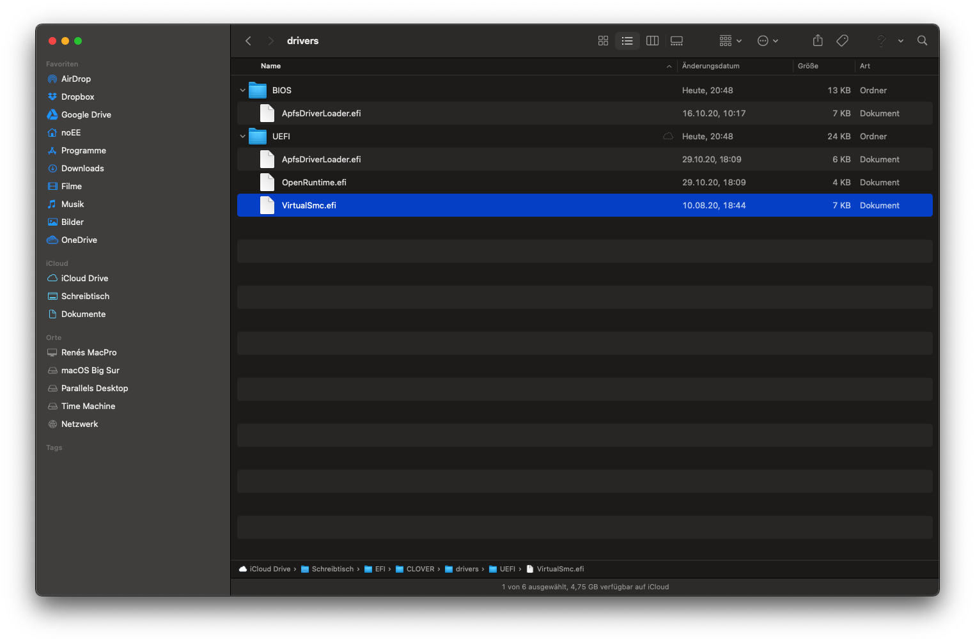
Task: Click the question mark toolbar icon
Action: point(881,41)
